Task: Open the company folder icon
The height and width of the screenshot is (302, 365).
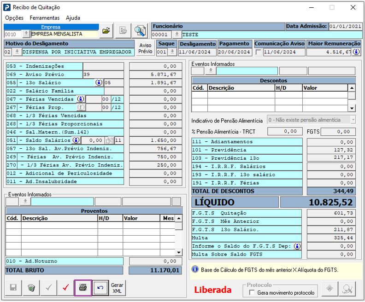Action: click(106, 30)
